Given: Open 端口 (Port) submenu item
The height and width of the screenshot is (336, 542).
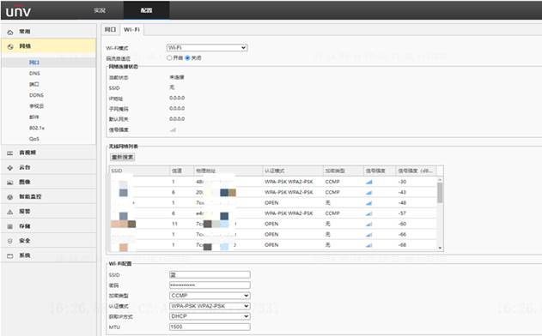Looking at the screenshot, I should click(x=34, y=84).
